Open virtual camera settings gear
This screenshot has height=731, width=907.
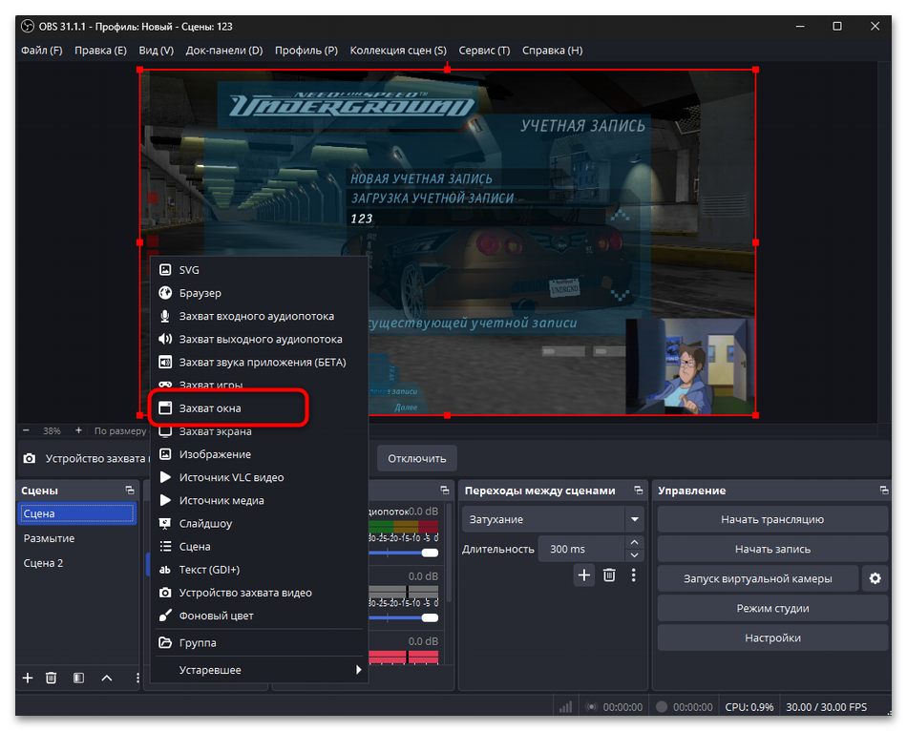(x=874, y=578)
